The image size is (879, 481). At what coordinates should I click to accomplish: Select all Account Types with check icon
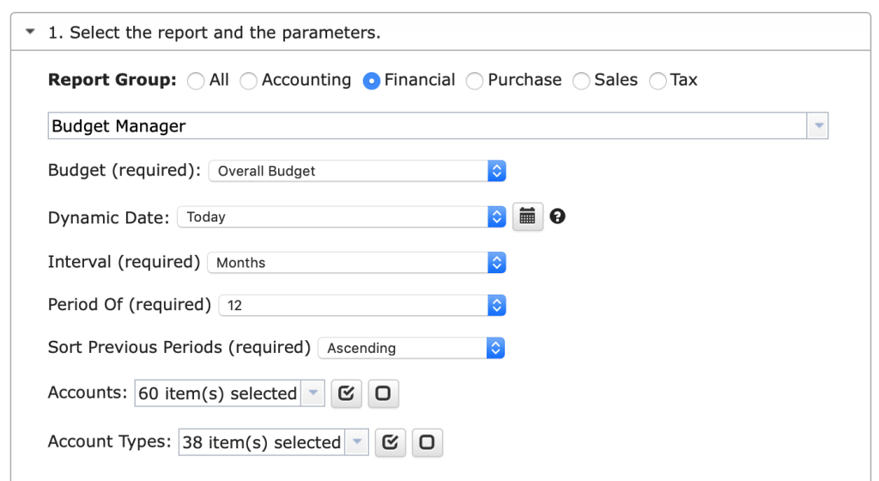(391, 442)
